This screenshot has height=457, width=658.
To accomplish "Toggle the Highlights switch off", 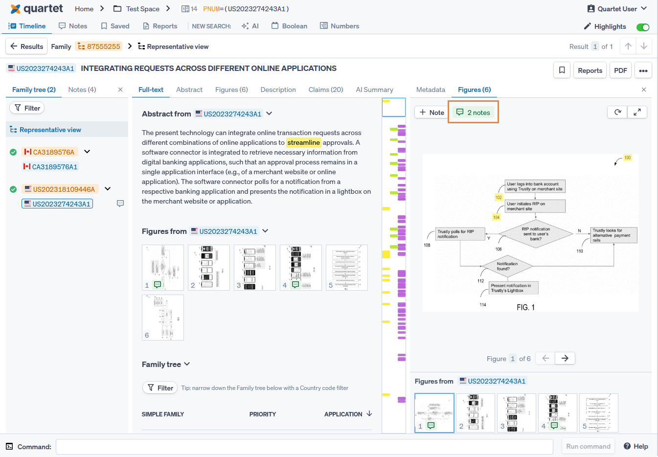I will [x=642, y=27].
